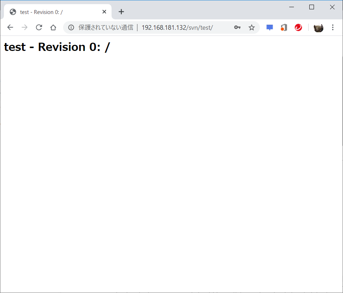Screen dimensions: 343x293
Task: Maximize the browser window
Action: tap(311, 7)
